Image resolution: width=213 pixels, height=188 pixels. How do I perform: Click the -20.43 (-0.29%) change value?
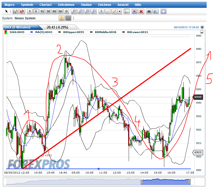[57, 27]
